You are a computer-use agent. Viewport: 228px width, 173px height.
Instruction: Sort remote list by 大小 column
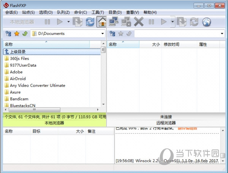pyautogui.click(x=150, y=44)
